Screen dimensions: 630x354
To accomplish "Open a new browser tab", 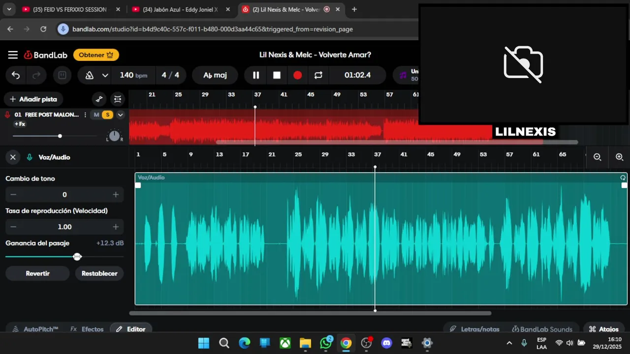I will (x=354, y=9).
